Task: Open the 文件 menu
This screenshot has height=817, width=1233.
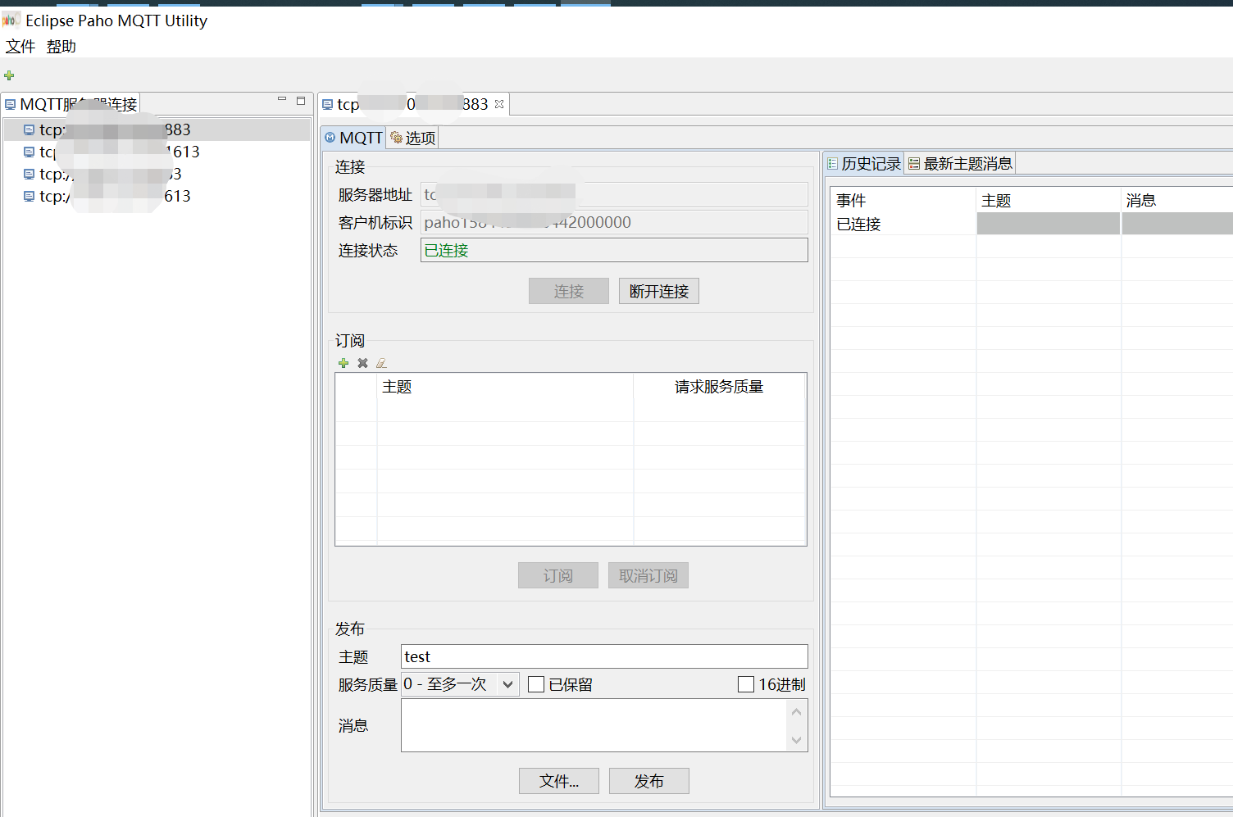Action: [x=20, y=47]
